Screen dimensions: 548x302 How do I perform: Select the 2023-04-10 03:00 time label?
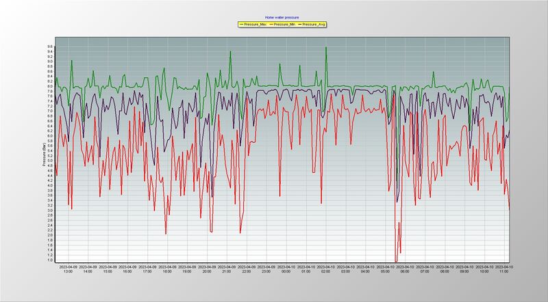[x=346, y=269]
